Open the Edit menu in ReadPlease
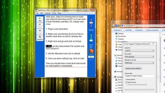Image resolution: width=165 pixels, height=93 pixels. [x=42, y=13]
